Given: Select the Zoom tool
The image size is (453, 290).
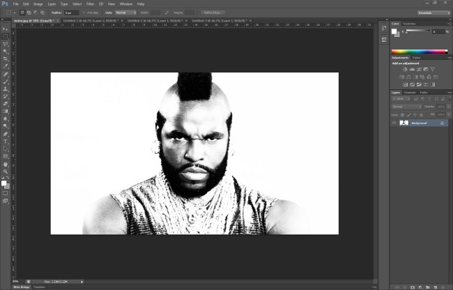Looking at the screenshot, I should click(x=6, y=171).
